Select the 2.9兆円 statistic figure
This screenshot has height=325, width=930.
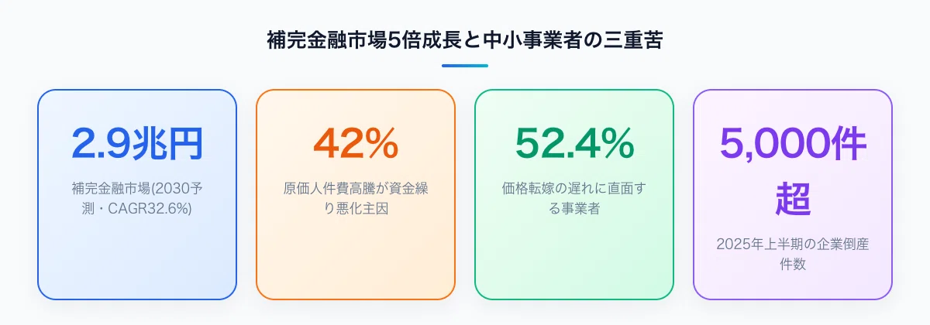click(137, 142)
